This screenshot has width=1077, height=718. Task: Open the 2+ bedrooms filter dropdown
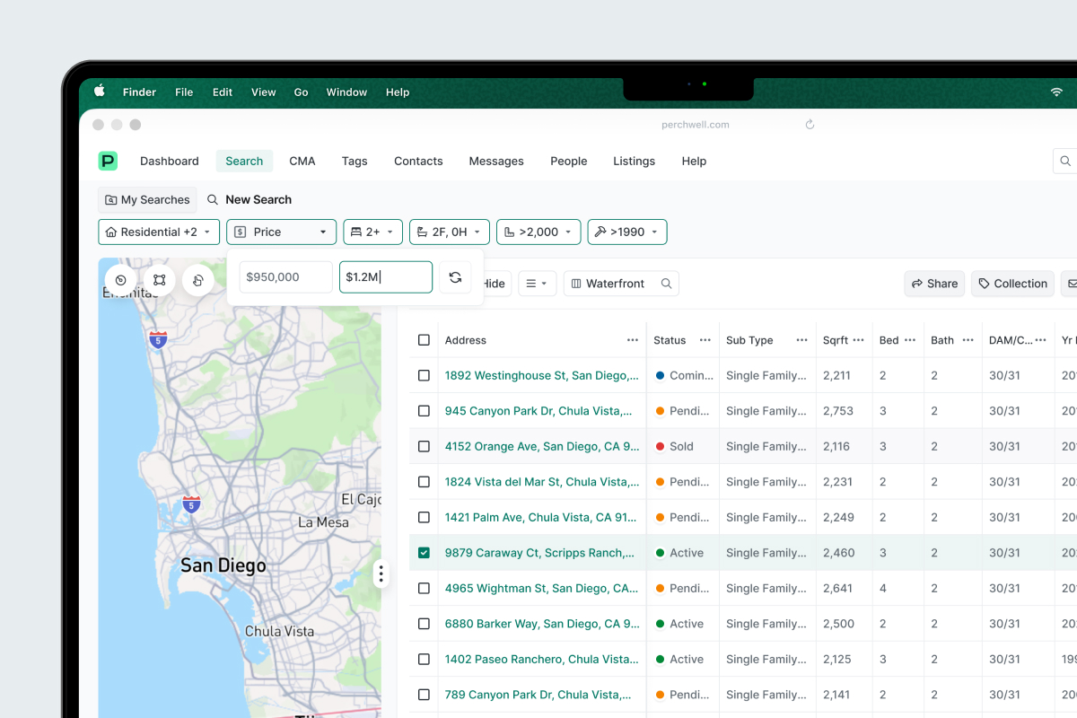coord(372,232)
